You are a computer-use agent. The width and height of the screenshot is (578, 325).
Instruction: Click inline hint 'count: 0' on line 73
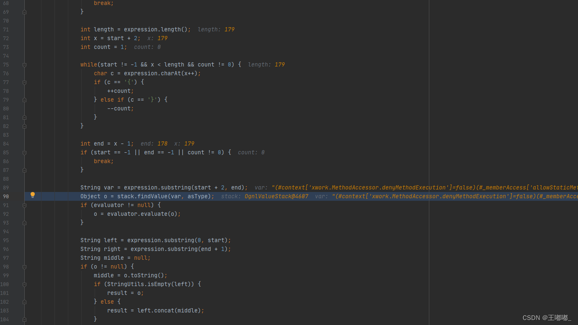[147, 47]
